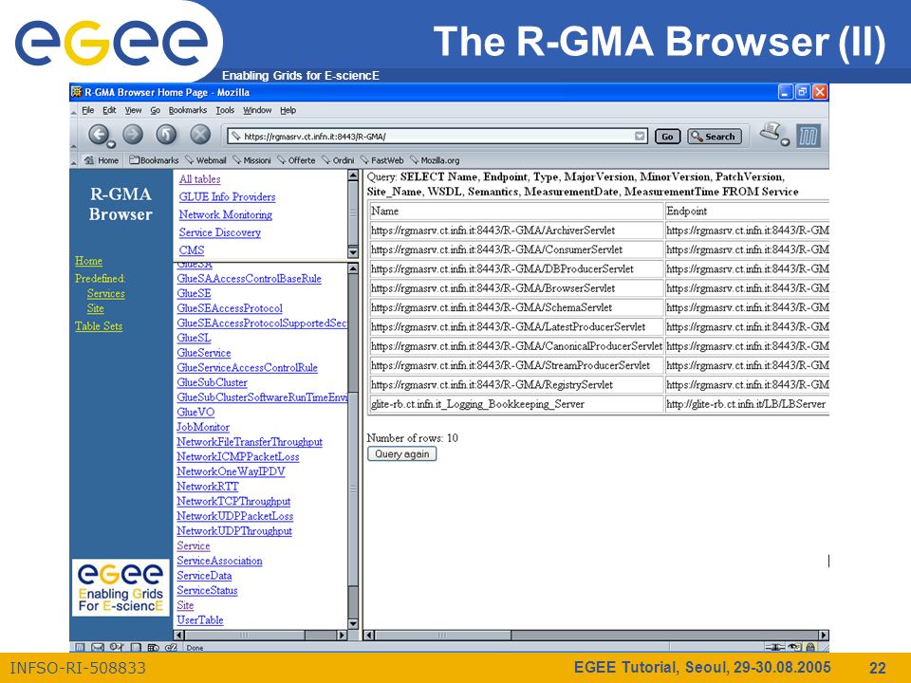Stop page loading with the Stop icon

200,135
